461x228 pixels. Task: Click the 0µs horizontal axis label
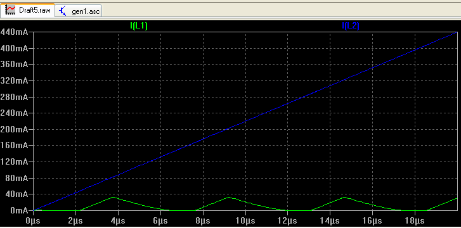33,220
